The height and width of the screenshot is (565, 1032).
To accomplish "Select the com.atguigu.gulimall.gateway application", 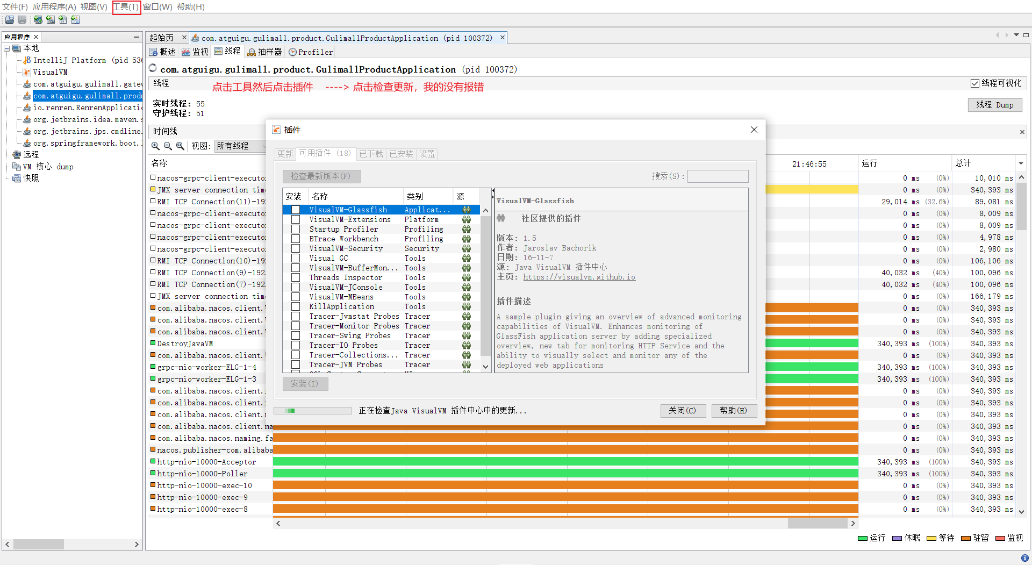I will [83, 84].
